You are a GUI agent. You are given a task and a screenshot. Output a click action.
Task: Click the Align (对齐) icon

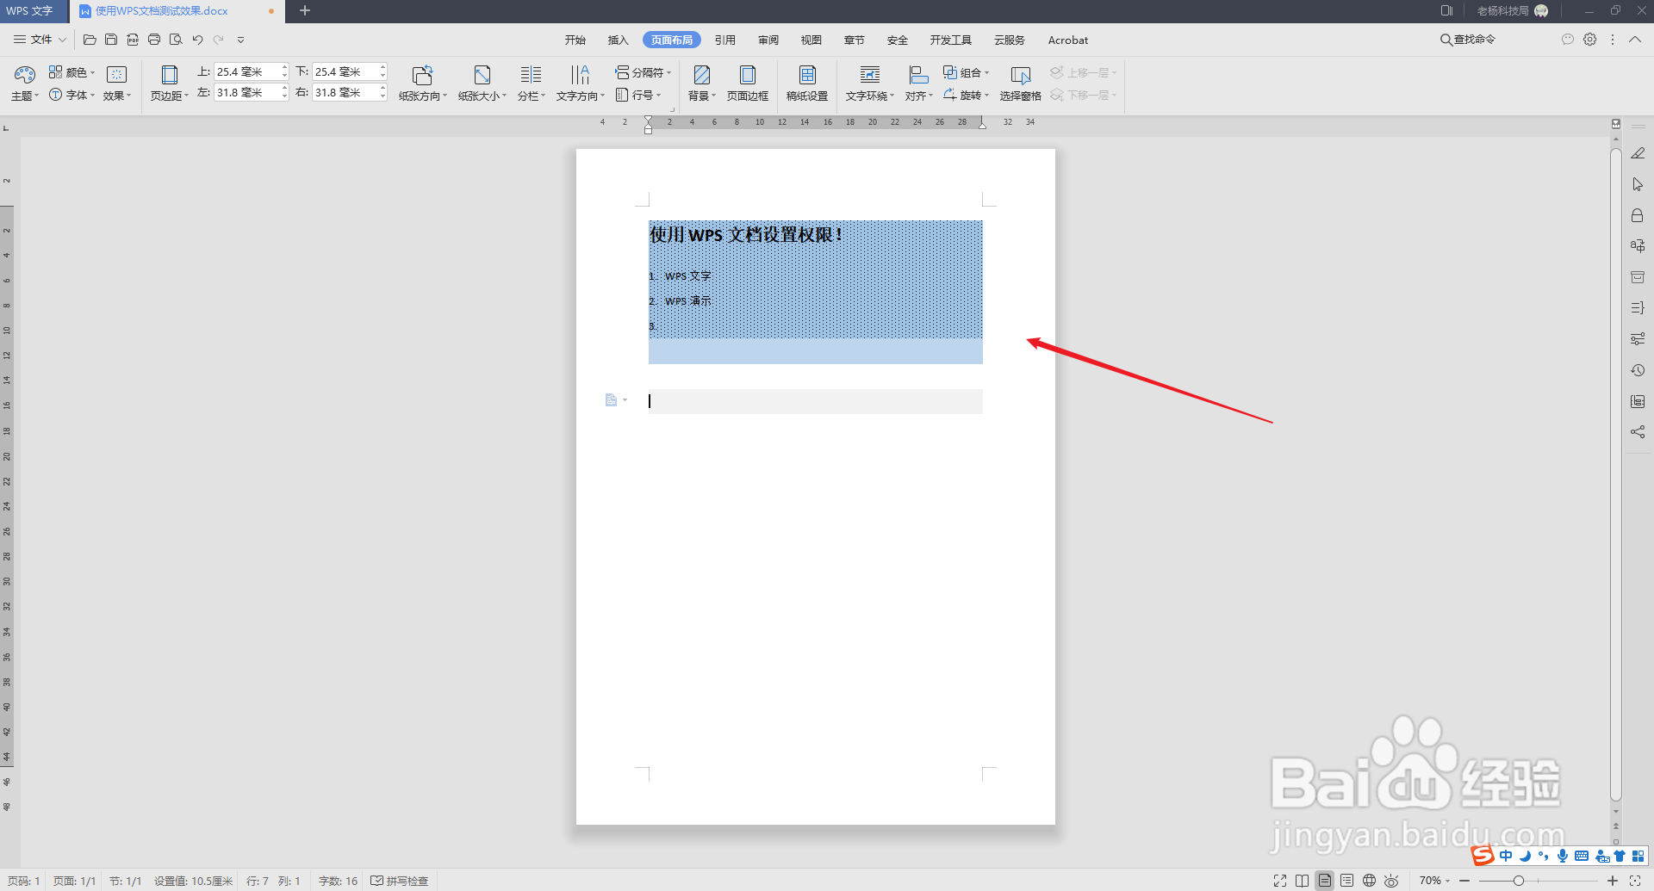tap(918, 75)
